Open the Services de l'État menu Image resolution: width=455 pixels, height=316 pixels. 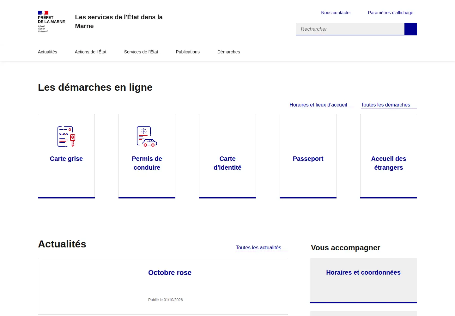[141, 52]
